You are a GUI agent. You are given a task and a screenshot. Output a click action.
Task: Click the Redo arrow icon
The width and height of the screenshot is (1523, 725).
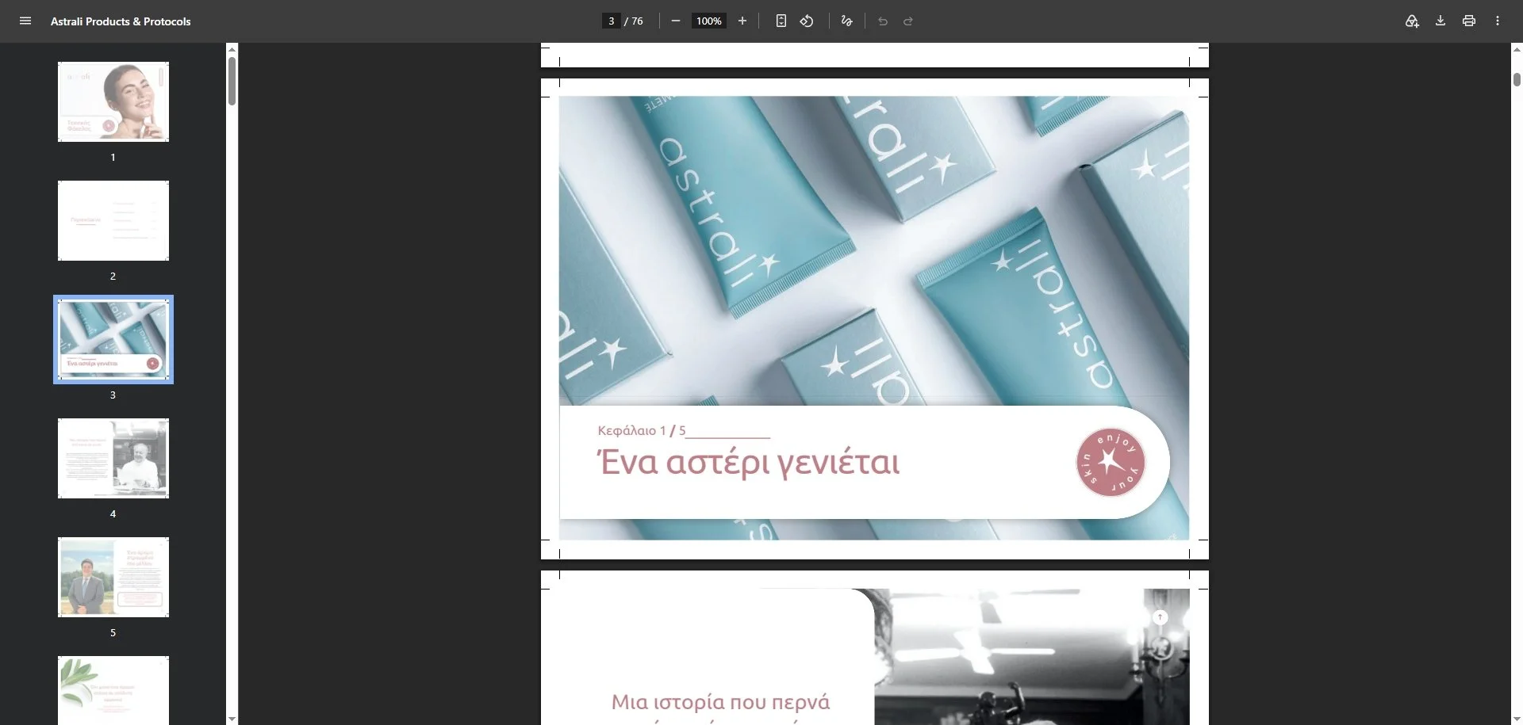908,21
